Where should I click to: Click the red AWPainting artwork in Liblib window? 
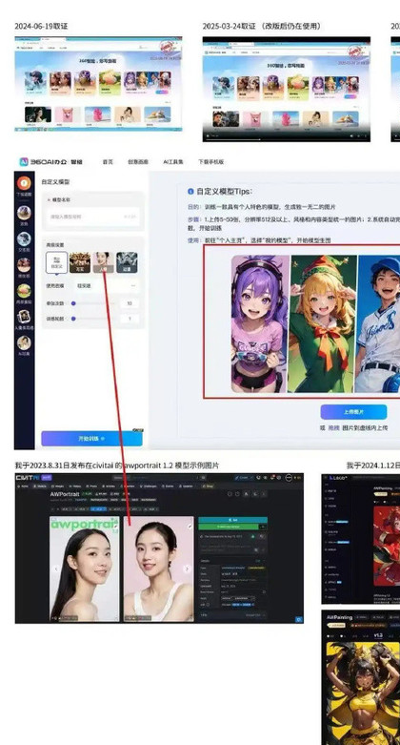(387, 547)
